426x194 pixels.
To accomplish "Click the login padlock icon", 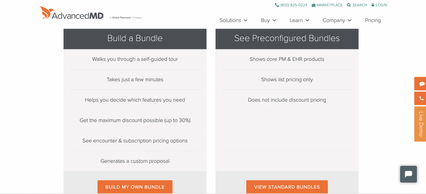I will click(x=373, y=5).
